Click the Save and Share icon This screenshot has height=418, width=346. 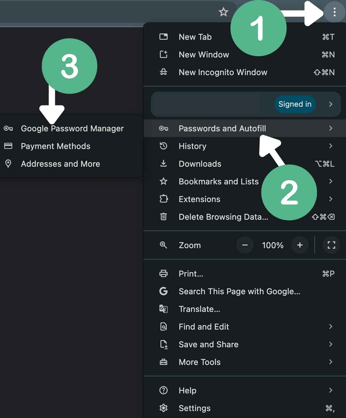[x=164, y=344]
